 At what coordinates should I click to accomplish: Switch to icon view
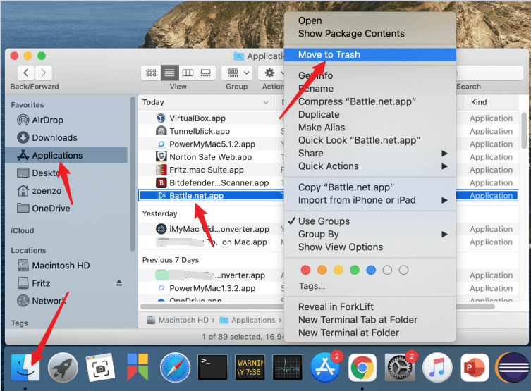[x=151, y=73]
